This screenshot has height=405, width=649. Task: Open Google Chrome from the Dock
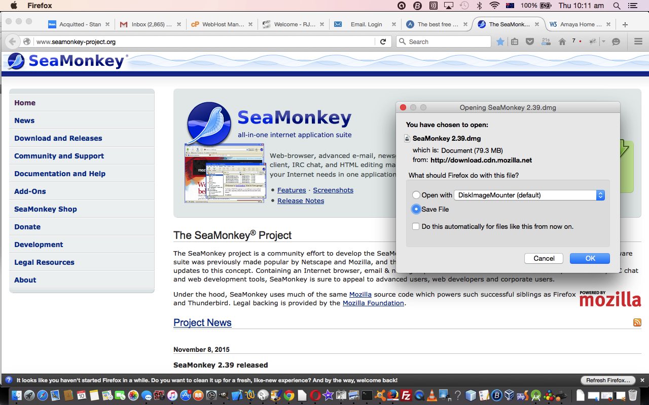pos(289,395)
